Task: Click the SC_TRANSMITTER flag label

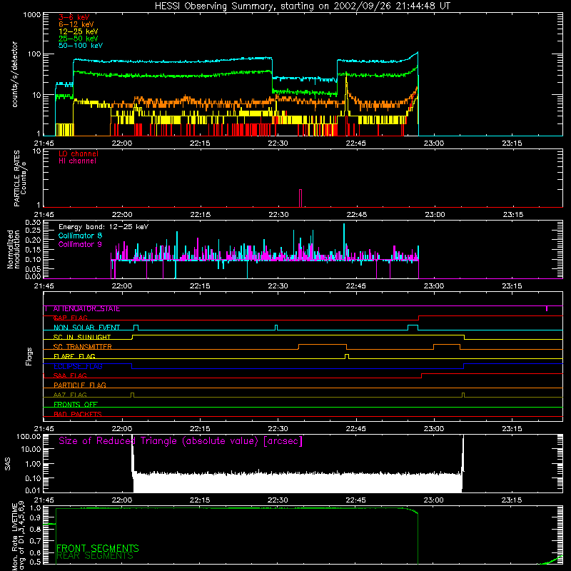Action: (82, 347)
